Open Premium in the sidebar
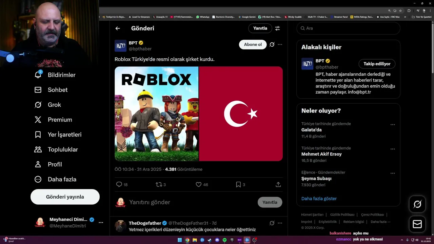The image size is (434, 244). tap(53, 120)
